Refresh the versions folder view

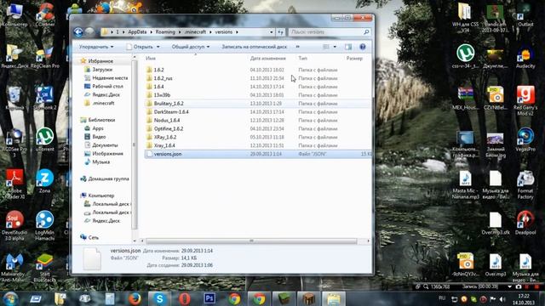(x=280, y=32)
